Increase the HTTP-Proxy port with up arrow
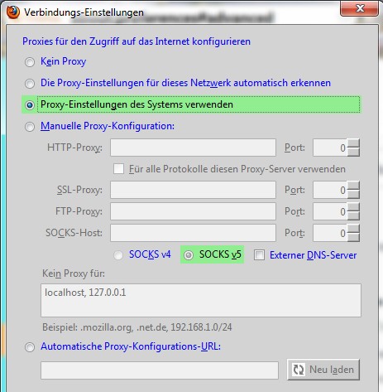Image resolution: width=383 pixels, height=392 pixels. (x=353, y=143)
